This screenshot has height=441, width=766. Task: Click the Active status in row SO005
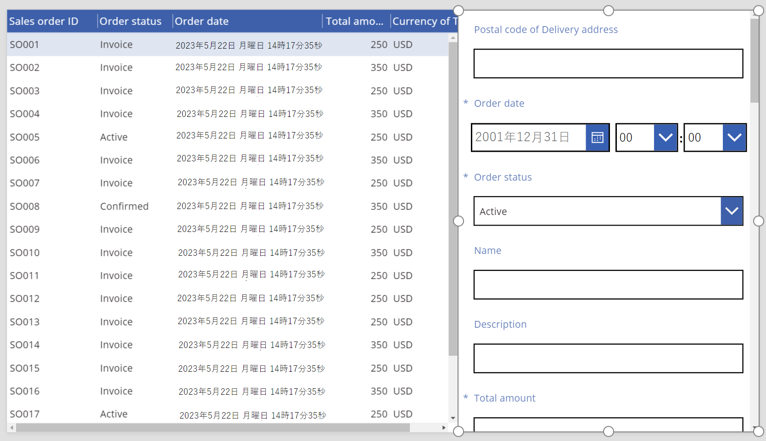114,137
